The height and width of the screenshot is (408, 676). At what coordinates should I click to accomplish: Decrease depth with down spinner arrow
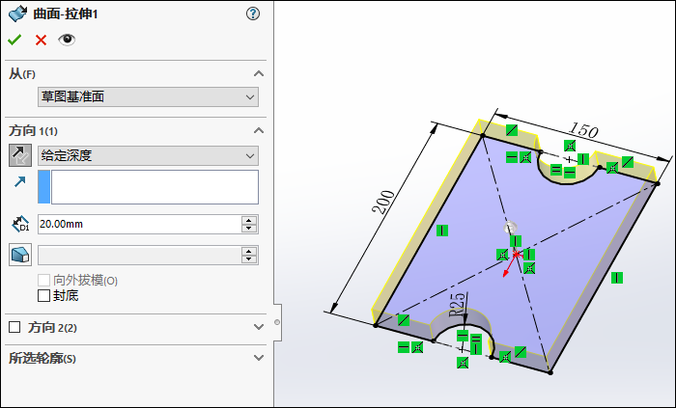coord(249,229)
